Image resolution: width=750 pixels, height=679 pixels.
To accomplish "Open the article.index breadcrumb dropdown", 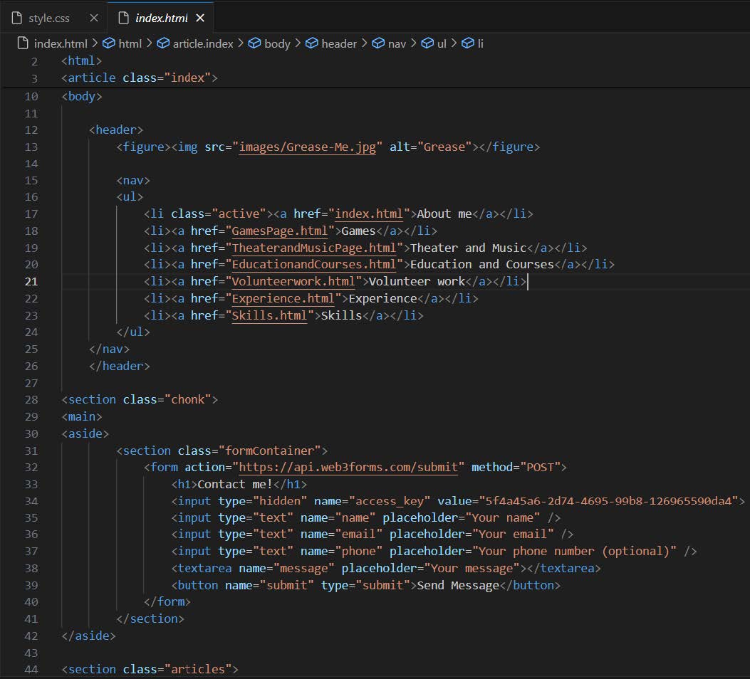I will point(203,43).
